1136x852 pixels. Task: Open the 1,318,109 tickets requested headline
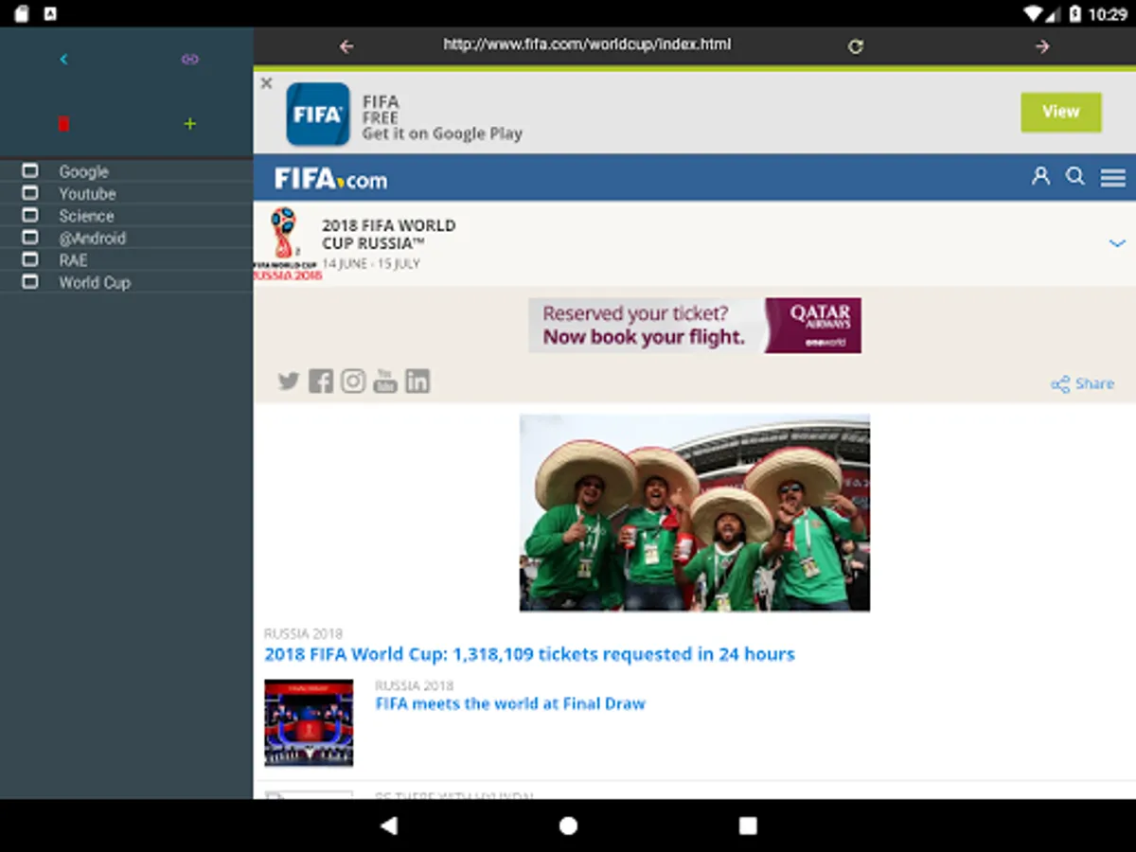(529, 654)
